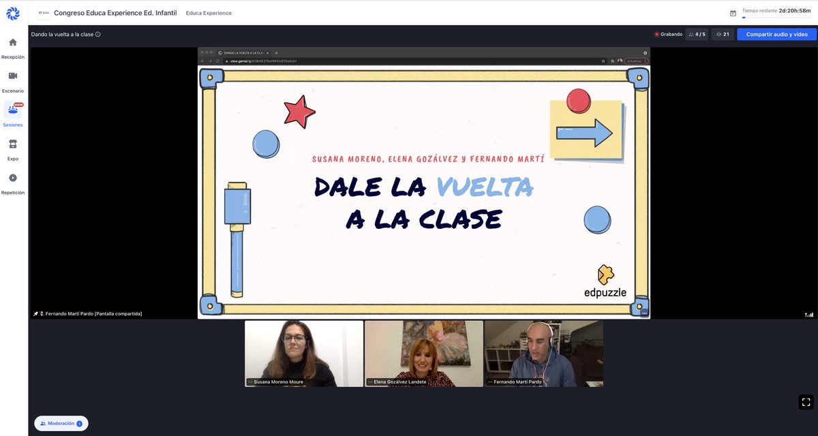Click the Congreso Educa Experience event title
This screenshot has height=436, width=818.
[115, 13]
